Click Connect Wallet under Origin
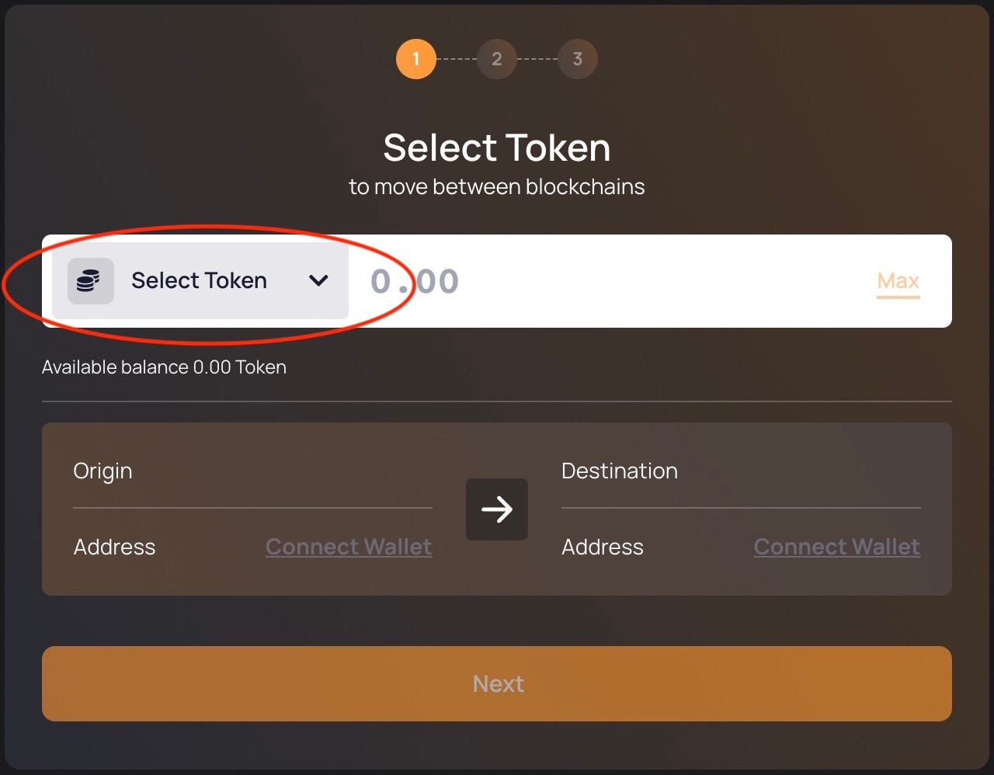 click(x=349, y=547)
